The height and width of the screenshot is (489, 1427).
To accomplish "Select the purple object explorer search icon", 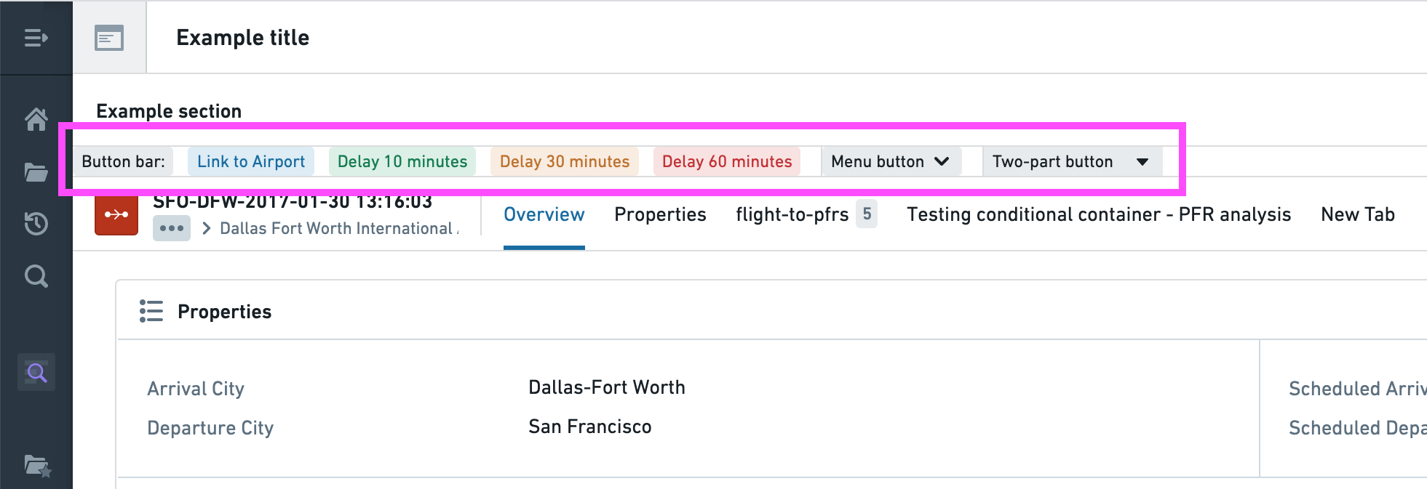I will pos(36,372).
